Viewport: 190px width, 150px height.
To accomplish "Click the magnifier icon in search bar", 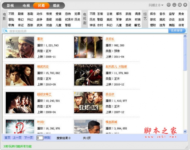I will pyautogui.click(x=6, y=31).
